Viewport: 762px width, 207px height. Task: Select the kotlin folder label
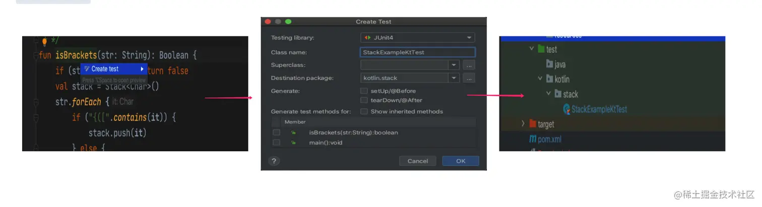click(562, 80)
